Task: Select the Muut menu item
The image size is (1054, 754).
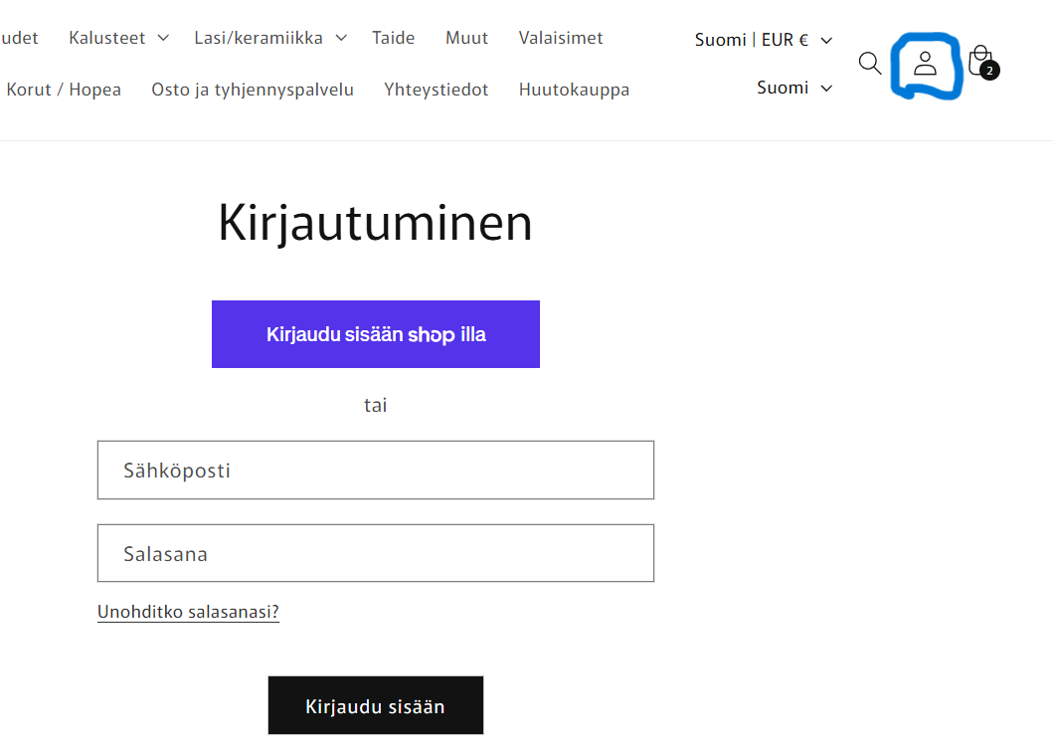Action: pyautogui.click(x=466, y=38)
